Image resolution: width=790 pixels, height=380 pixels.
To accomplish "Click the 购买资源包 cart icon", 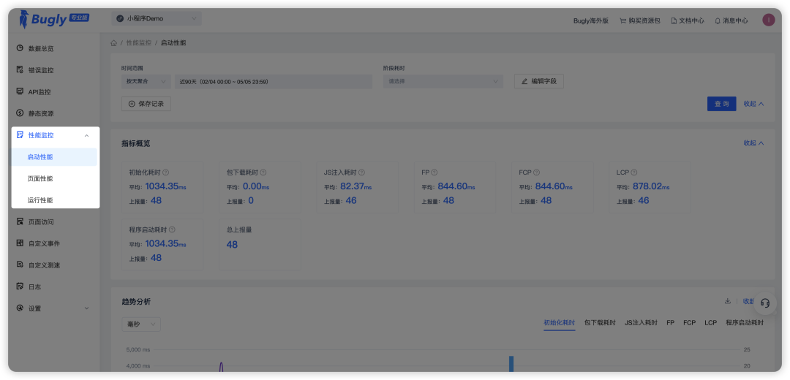I will pos(623,20).
